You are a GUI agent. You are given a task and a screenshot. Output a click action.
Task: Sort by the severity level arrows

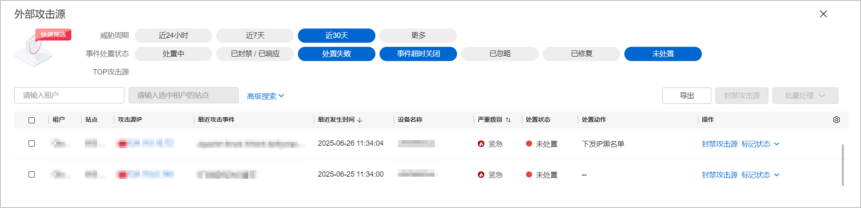click(x=508, y=120)
